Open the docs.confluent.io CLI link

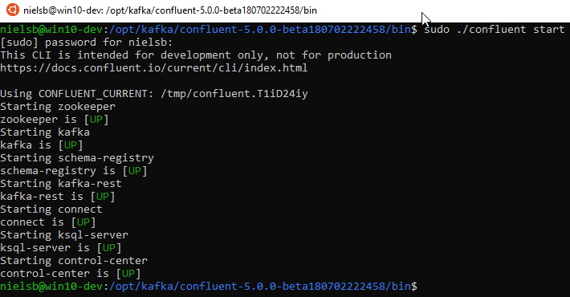[154, 68]
